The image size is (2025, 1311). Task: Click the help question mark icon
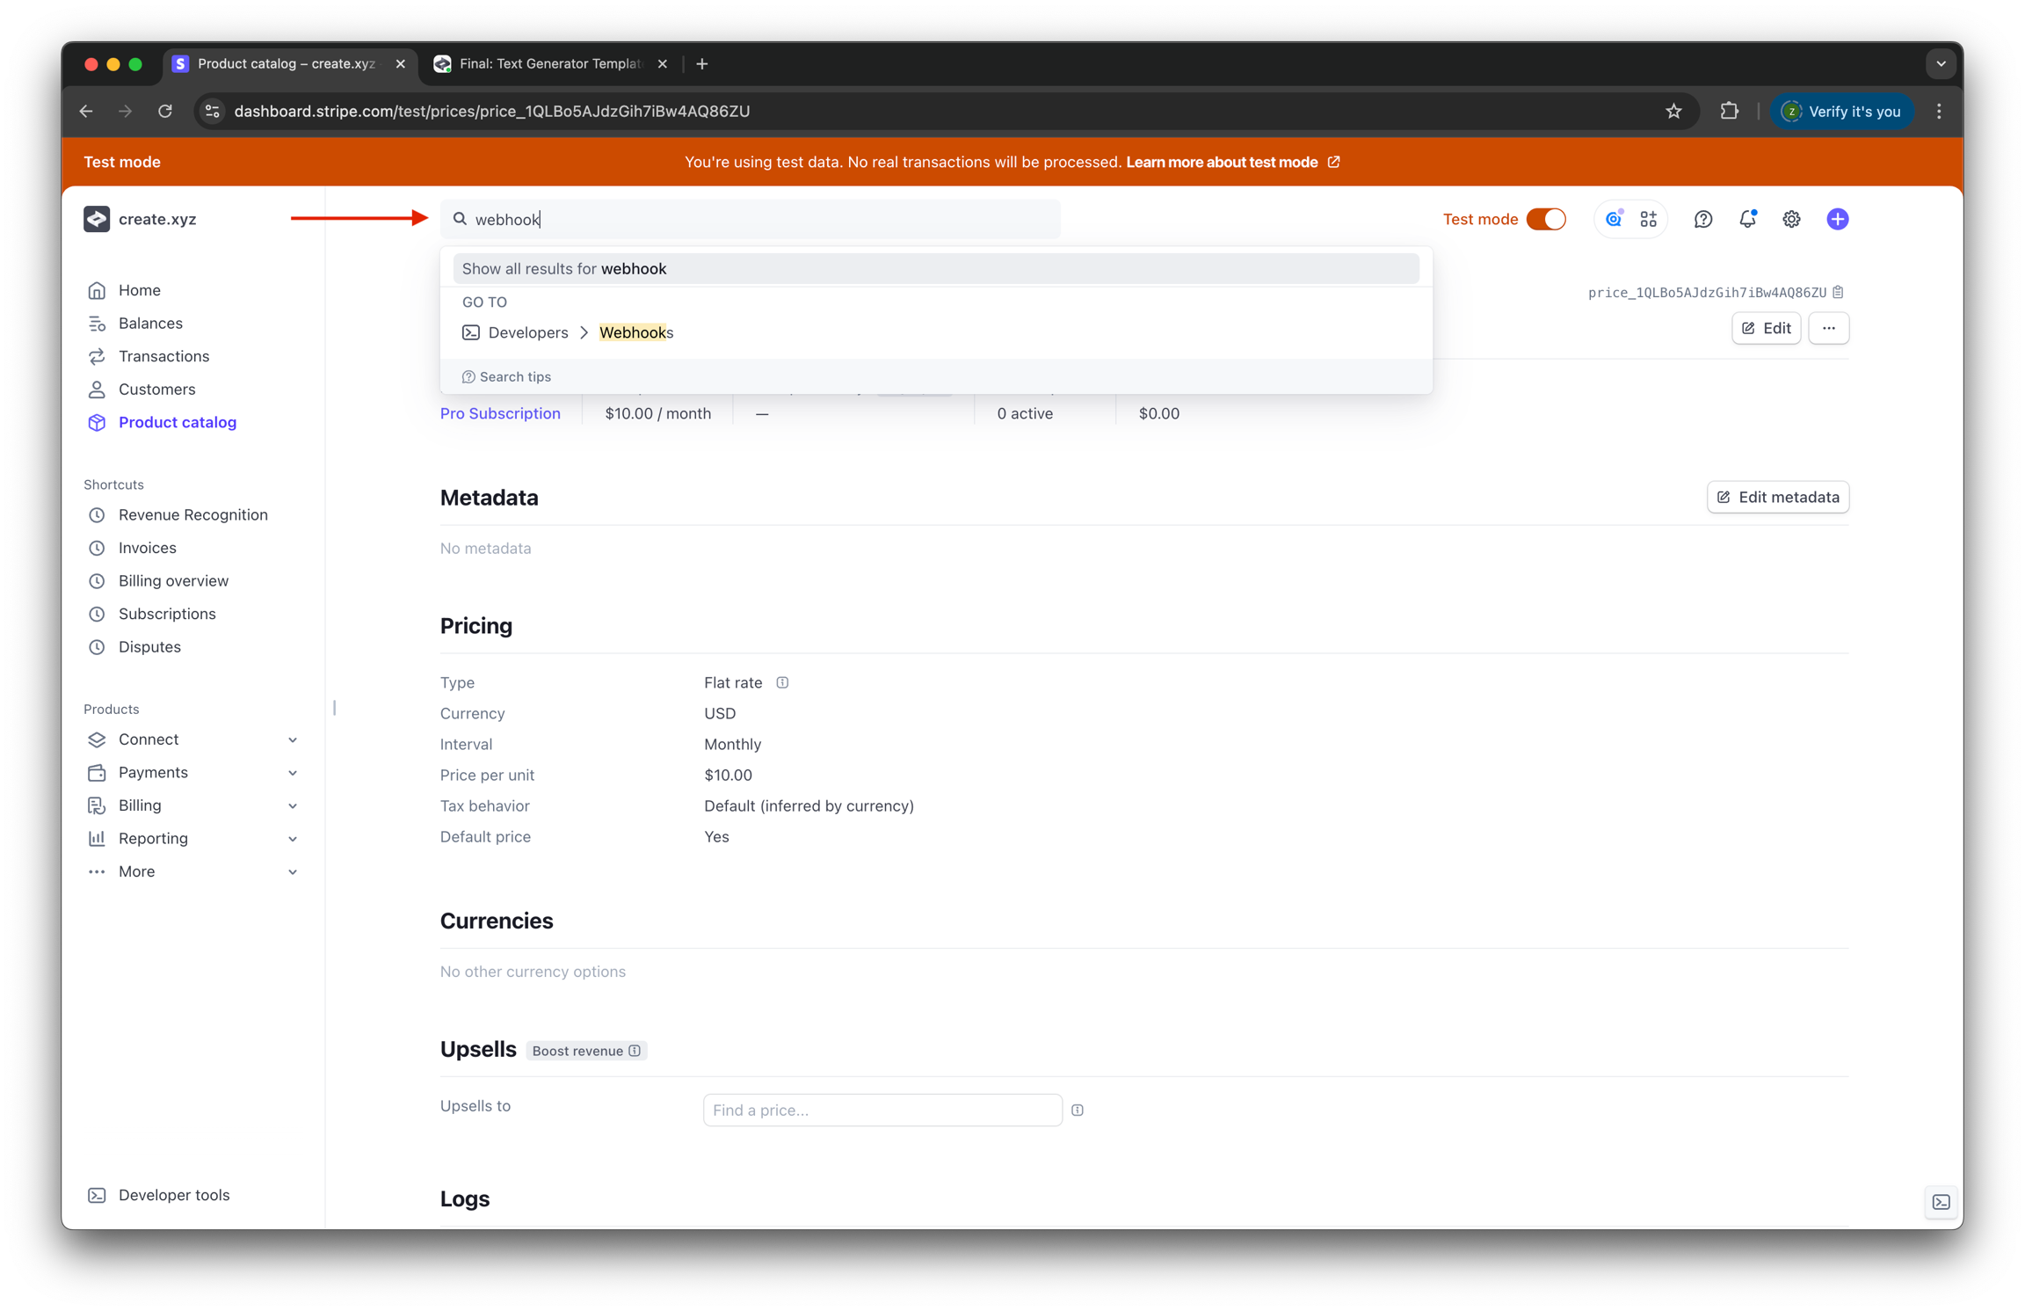pos(1702,219)
